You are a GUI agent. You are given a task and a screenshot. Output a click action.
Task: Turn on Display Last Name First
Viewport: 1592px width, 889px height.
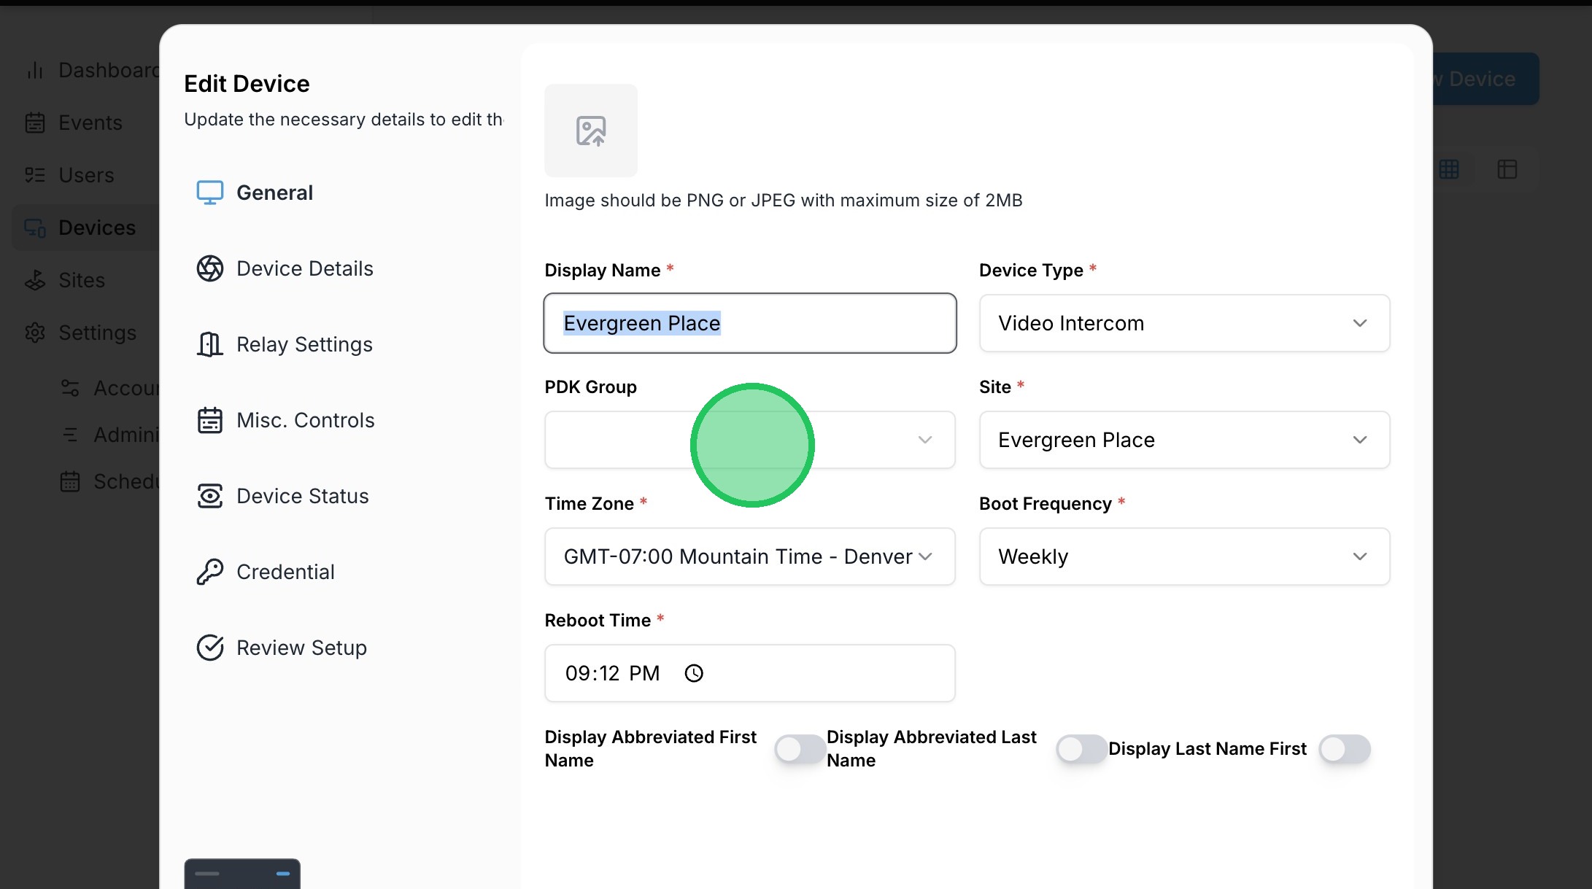(1344, 749)
